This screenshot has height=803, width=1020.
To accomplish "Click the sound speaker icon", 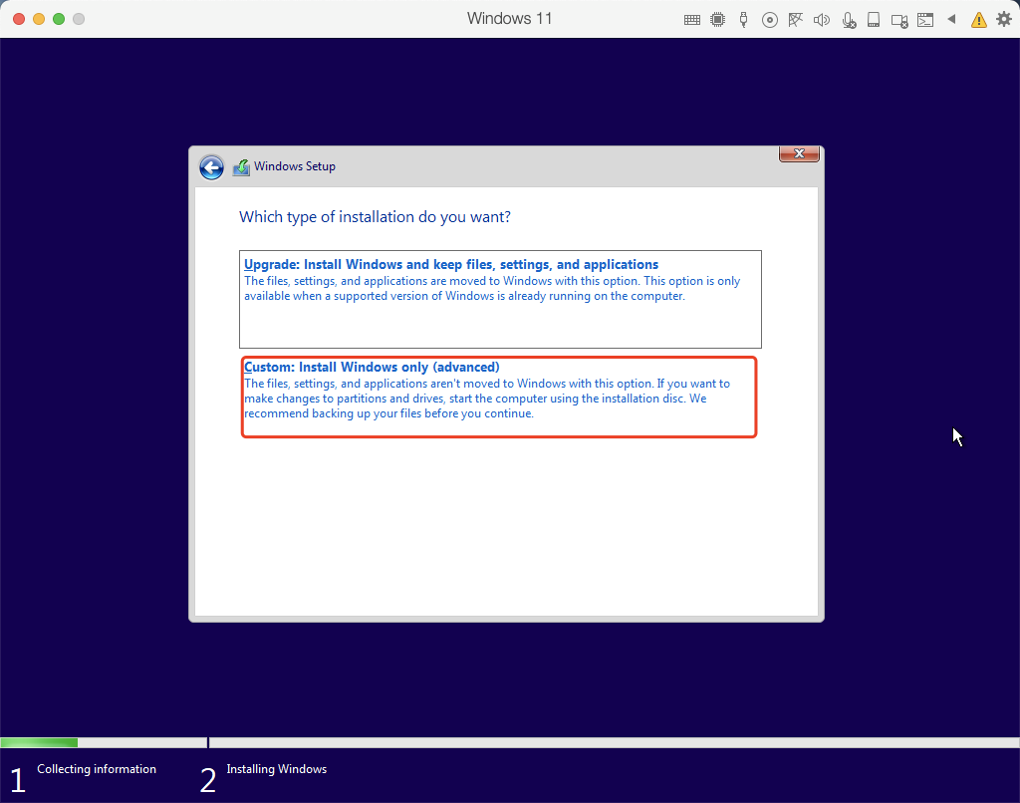I will point(822,20).
